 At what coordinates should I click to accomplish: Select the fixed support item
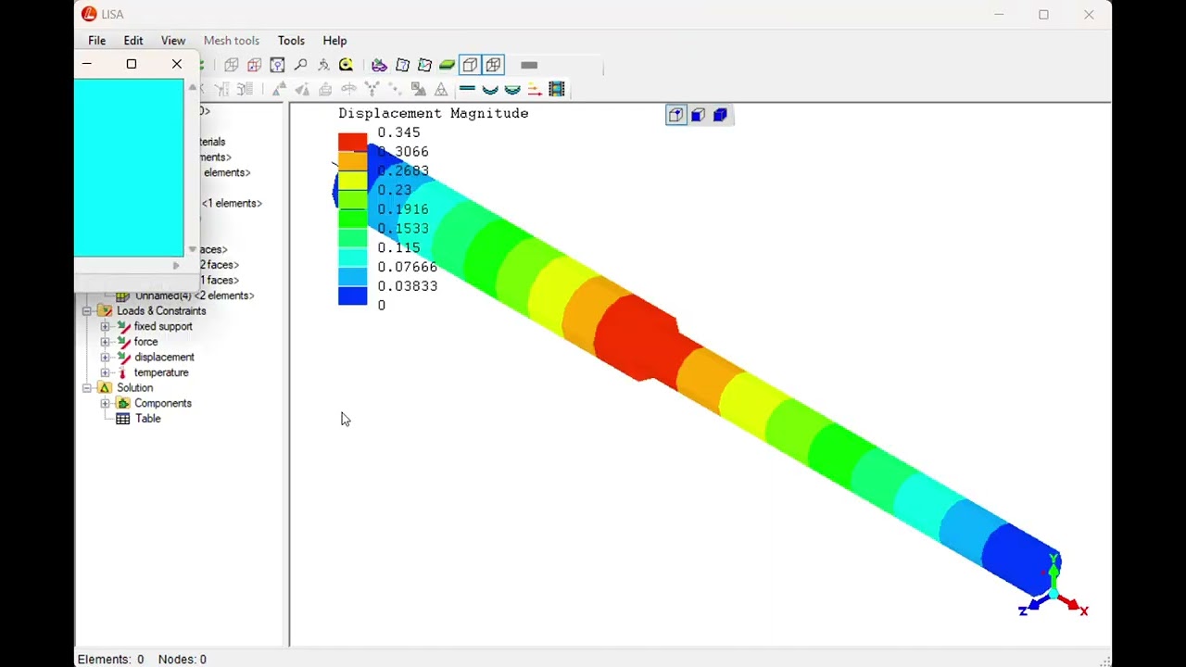point(163,326)
